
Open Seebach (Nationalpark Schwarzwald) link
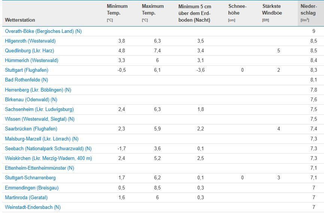coord(48,149)
